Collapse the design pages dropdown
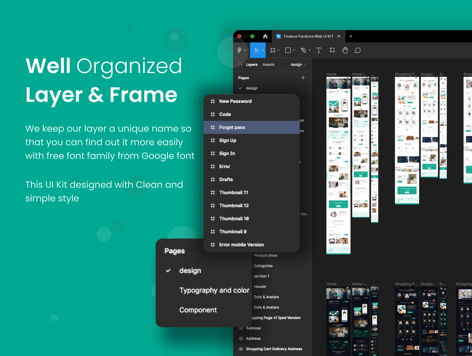The height and width of the screenshot is (356, 472). click(x=298, y=64)
